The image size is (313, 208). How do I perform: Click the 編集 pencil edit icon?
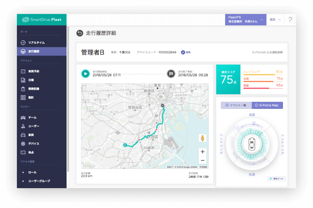pyautogui.click(x=183, y=52)
